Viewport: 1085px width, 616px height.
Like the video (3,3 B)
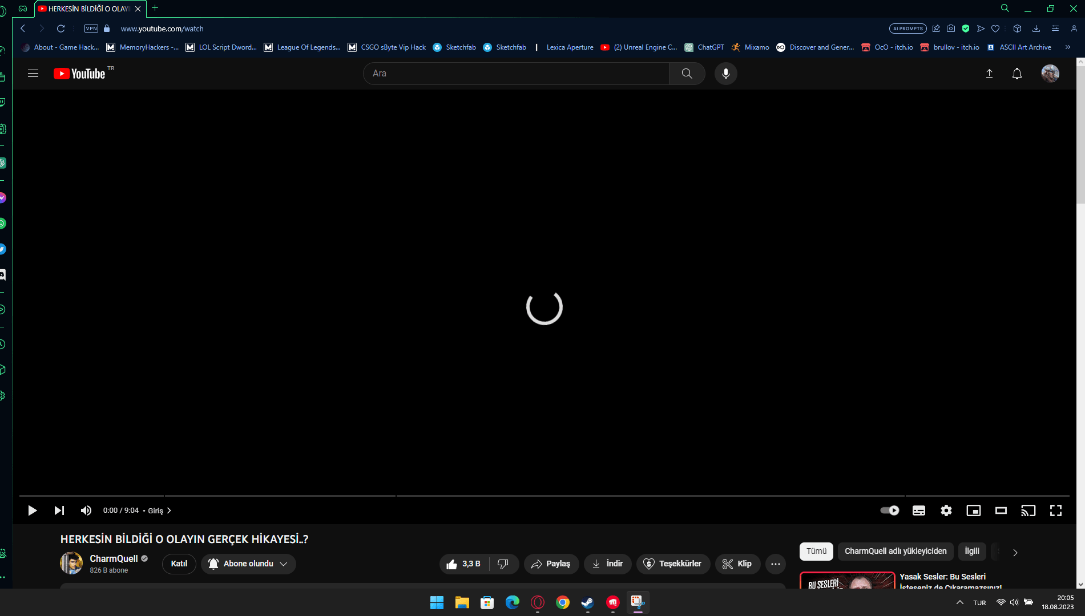click(x=464, y=564)
